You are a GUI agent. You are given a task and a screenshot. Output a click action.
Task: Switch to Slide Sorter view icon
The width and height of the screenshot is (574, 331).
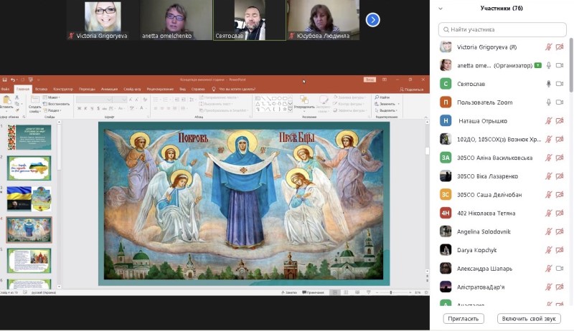(346, 292)
